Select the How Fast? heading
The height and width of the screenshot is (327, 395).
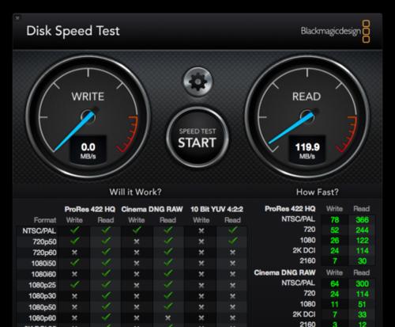[318, 192]
